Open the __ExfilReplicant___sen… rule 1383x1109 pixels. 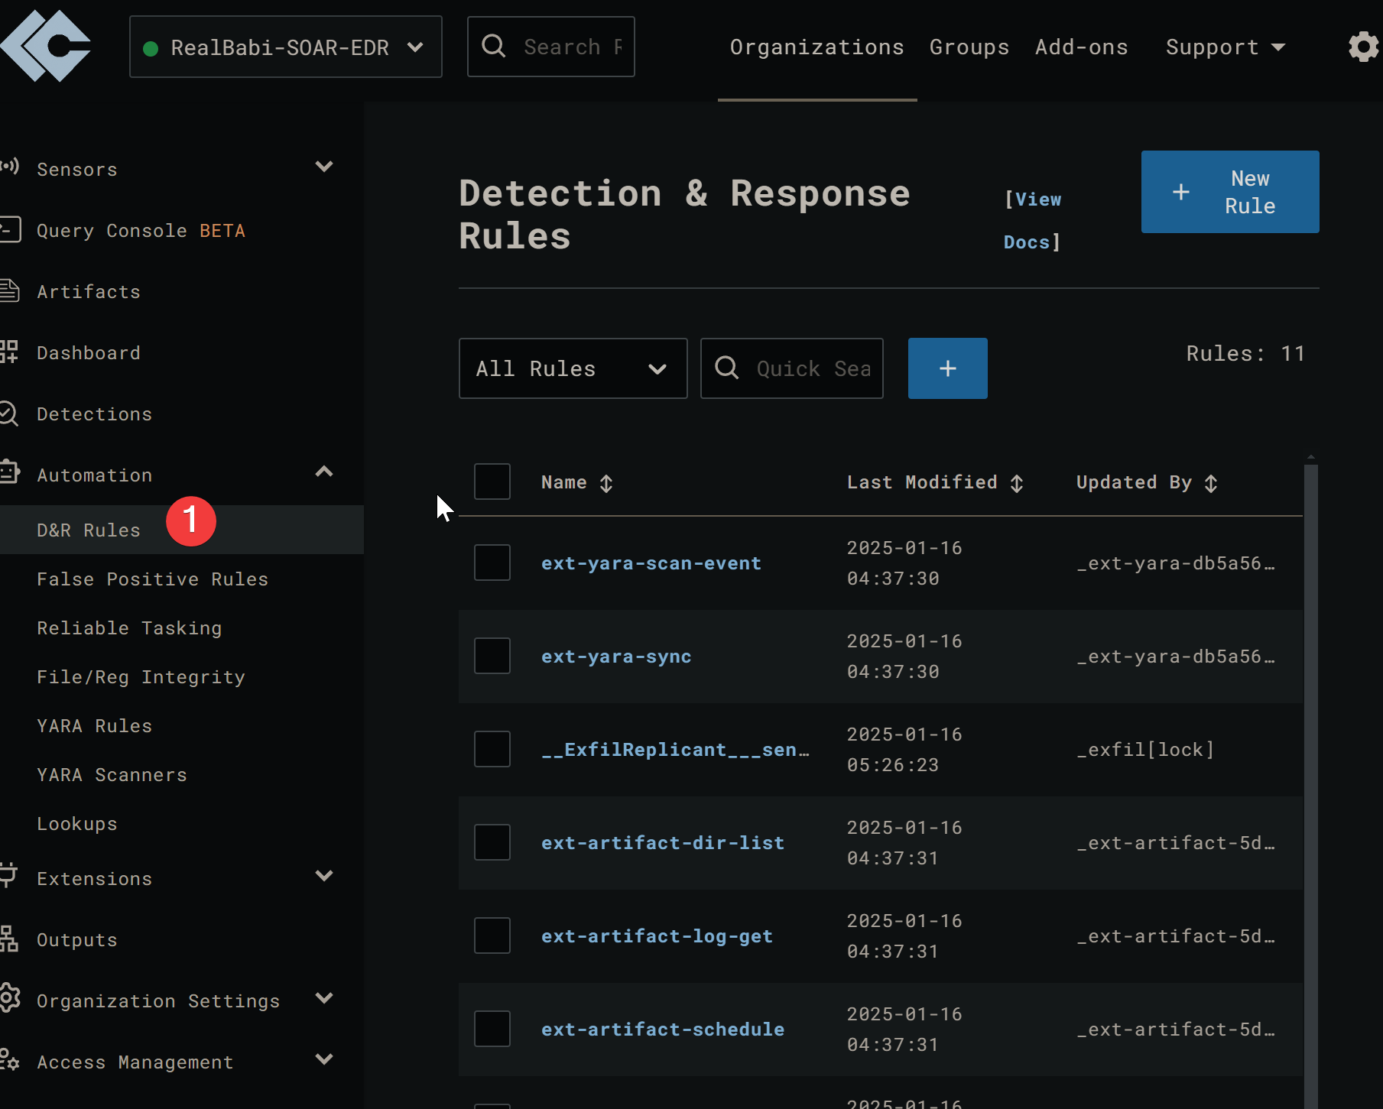(x=676, y=750)
